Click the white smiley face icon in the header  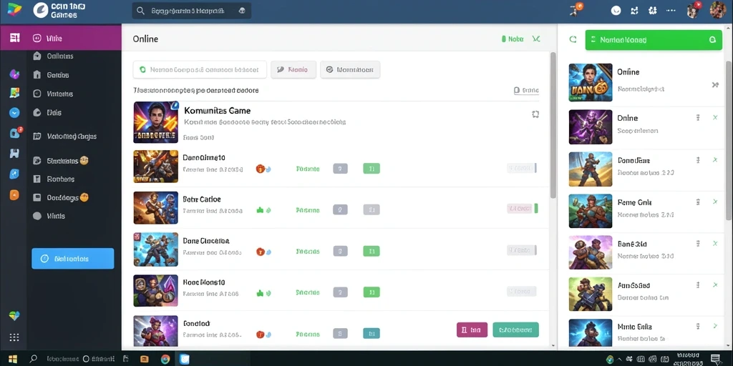point(616,10)
